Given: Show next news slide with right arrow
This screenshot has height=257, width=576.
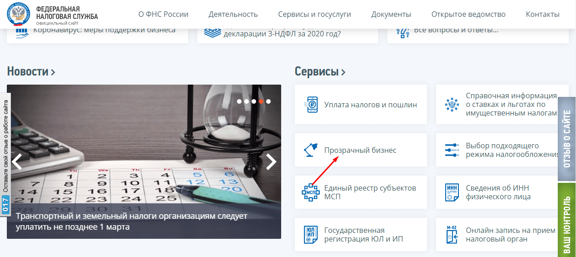Looking at the screenshot, I should click(271, 161).
